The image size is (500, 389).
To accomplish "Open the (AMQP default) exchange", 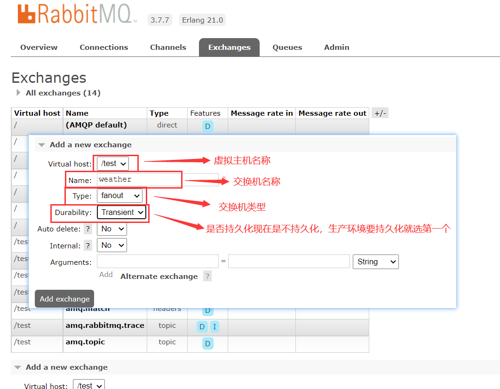I will coord(96,125).
